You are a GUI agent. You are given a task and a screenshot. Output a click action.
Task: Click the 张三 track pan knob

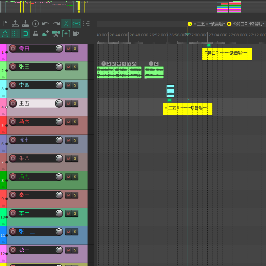click(x=59, y=67)
